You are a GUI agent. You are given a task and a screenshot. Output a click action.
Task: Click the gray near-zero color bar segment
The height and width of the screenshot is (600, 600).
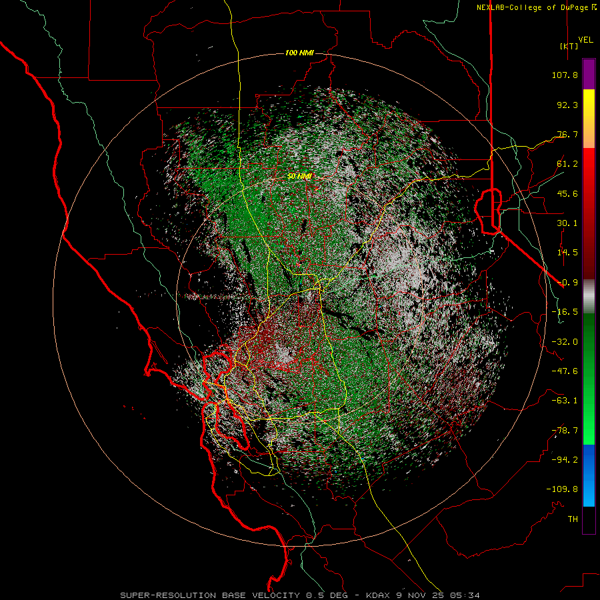[x=589, y=296]
